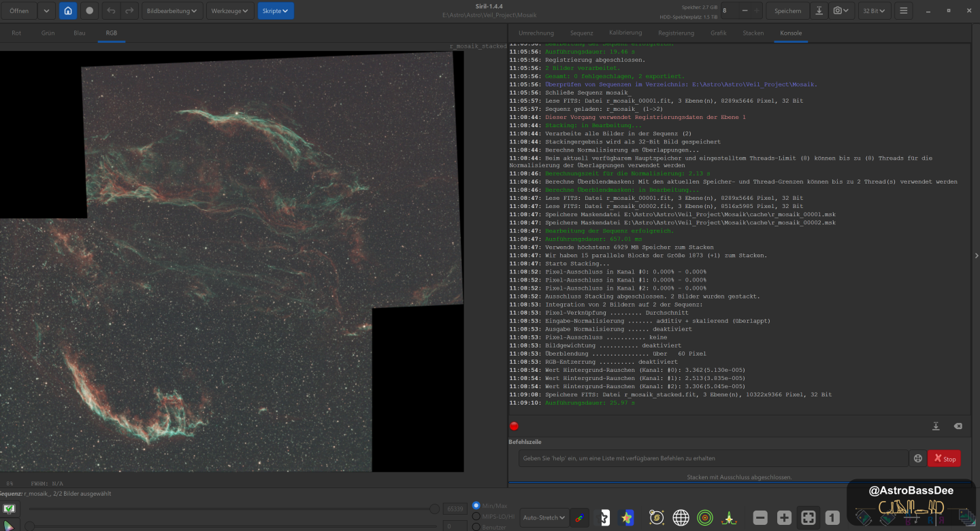The width and height of the screenshot is (980, 531).
Task: Click the celestial grid globe icon
Action: coord(681,518)
